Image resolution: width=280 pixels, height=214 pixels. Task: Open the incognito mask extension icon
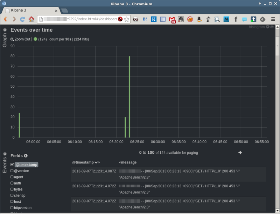click(135, 19)
